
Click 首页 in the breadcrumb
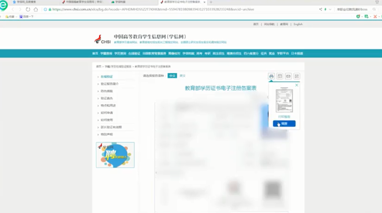tap(99, 66)
